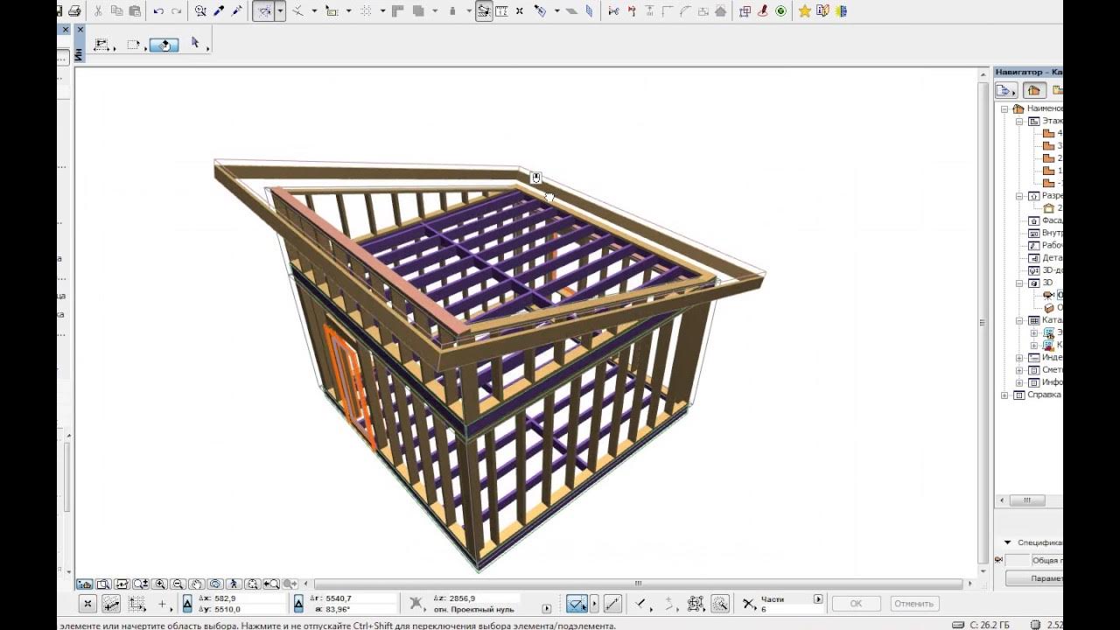This screenshot has width=1120, height=630.
Task: Click the fit in window icon
Action: click(252, 584)
